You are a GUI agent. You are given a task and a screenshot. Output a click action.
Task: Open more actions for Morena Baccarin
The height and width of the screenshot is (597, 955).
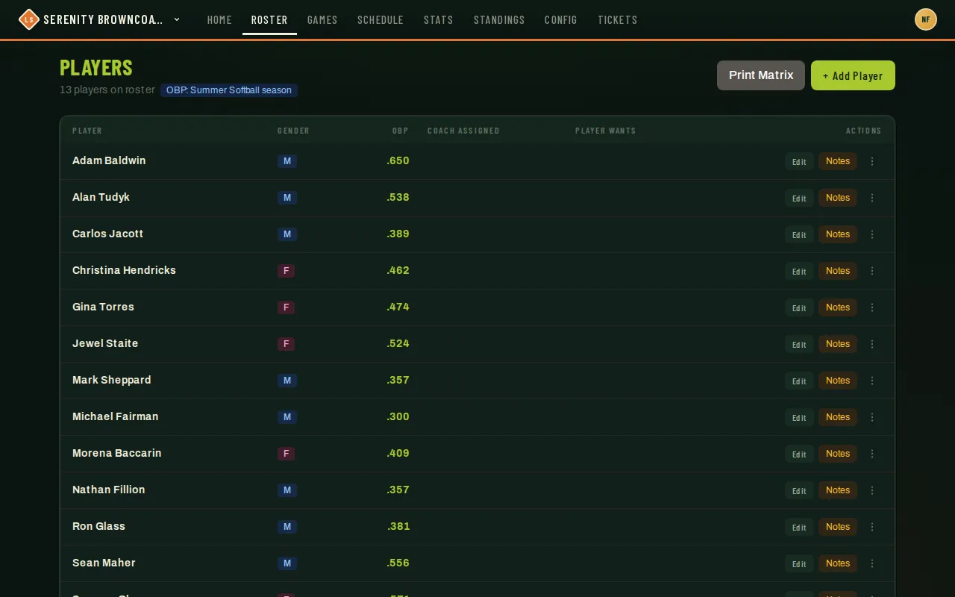pyautogui.click(x=872, y=454)
